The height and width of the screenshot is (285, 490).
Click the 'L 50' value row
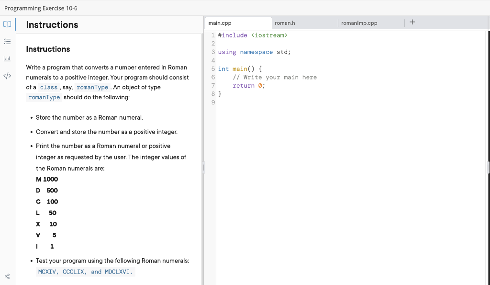46,213
